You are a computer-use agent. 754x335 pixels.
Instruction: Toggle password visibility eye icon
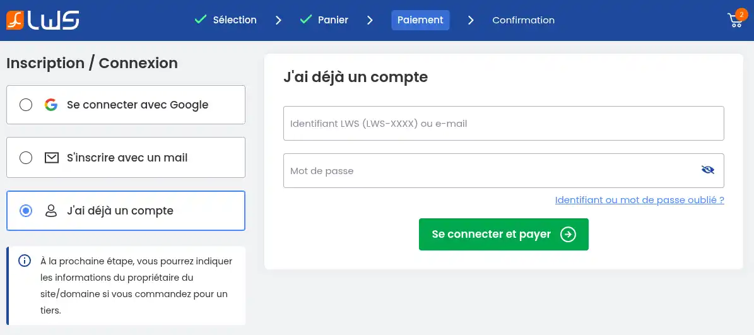coord(707,170)
